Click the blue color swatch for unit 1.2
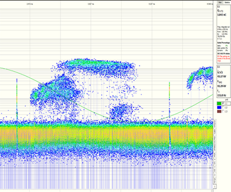 (x=219, y=107)
